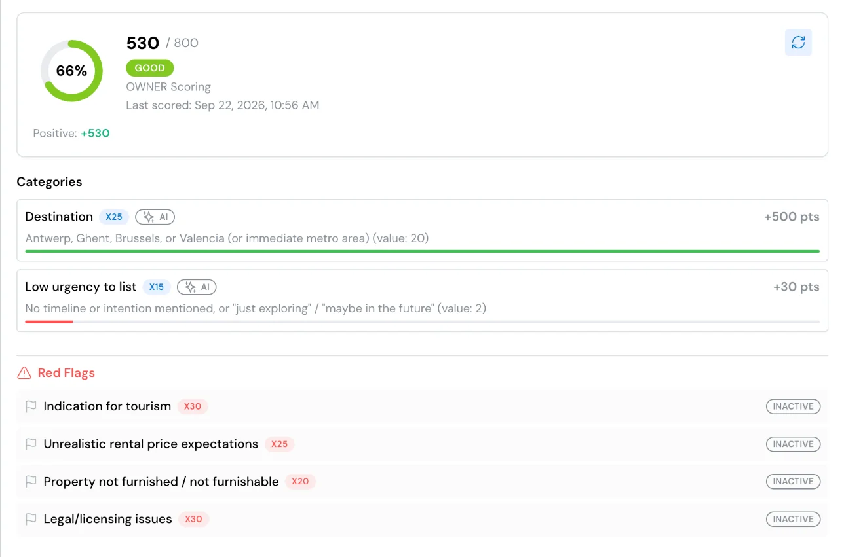Click the Unrealistic rental price expectations label
The image size is (844, 557).
151,444
